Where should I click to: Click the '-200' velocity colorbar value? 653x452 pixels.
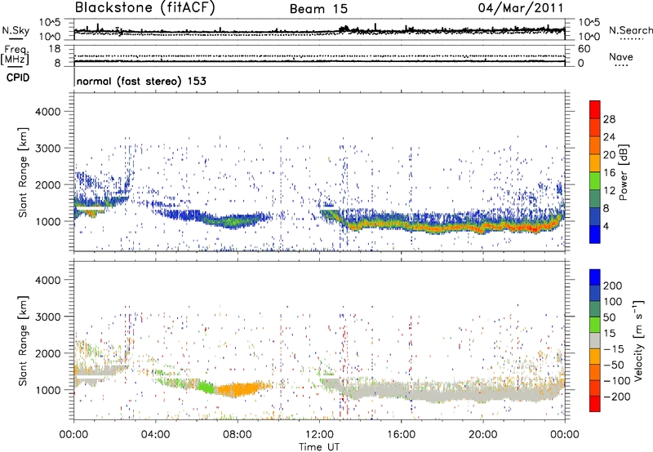pos(615,397)
